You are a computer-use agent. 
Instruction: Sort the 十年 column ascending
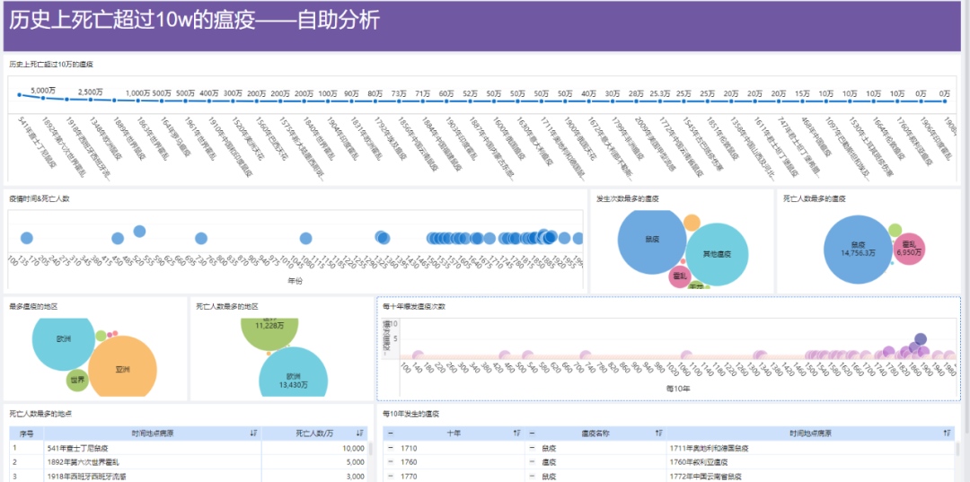tap(516, 434)
